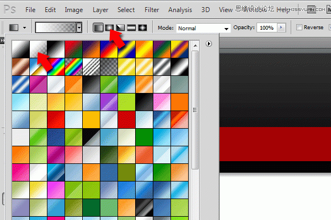This screenshot has width=331, height=220.
Task: Open the Layer menu
Action: pos(100,10)
